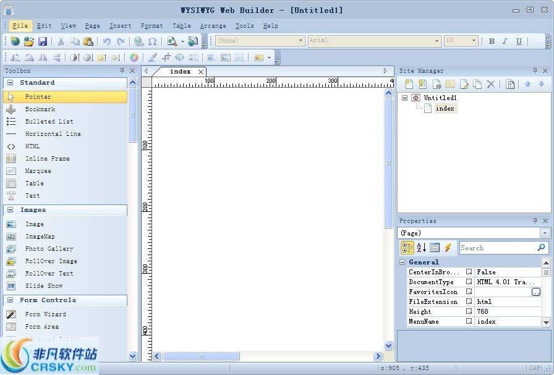Screen dimensions: 554x375
Task: Select the index page in the site tree
Action: [x=445, y=108]
